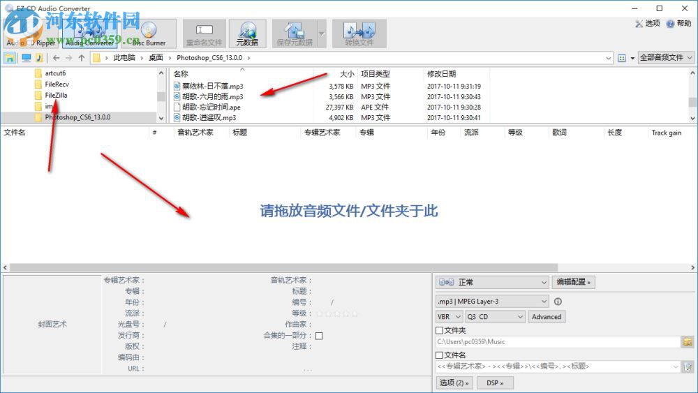Open 选项 options at top right

(648, 23)
